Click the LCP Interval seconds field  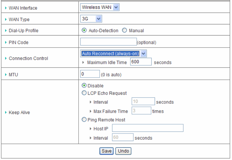[x=143, y=102]
